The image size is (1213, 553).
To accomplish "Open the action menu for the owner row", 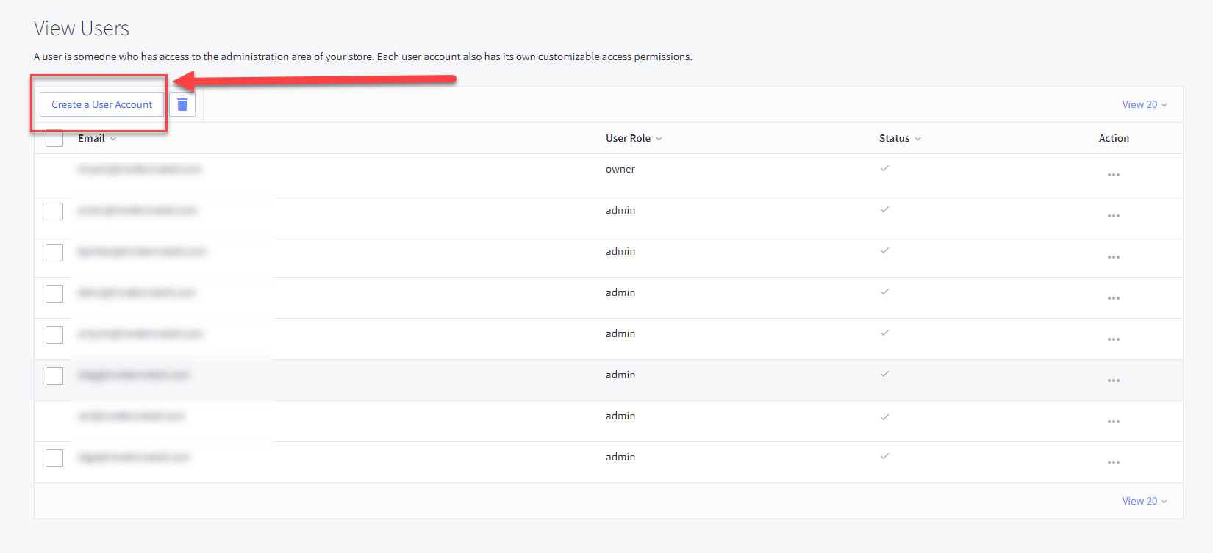I will [x=1114, y=175].
